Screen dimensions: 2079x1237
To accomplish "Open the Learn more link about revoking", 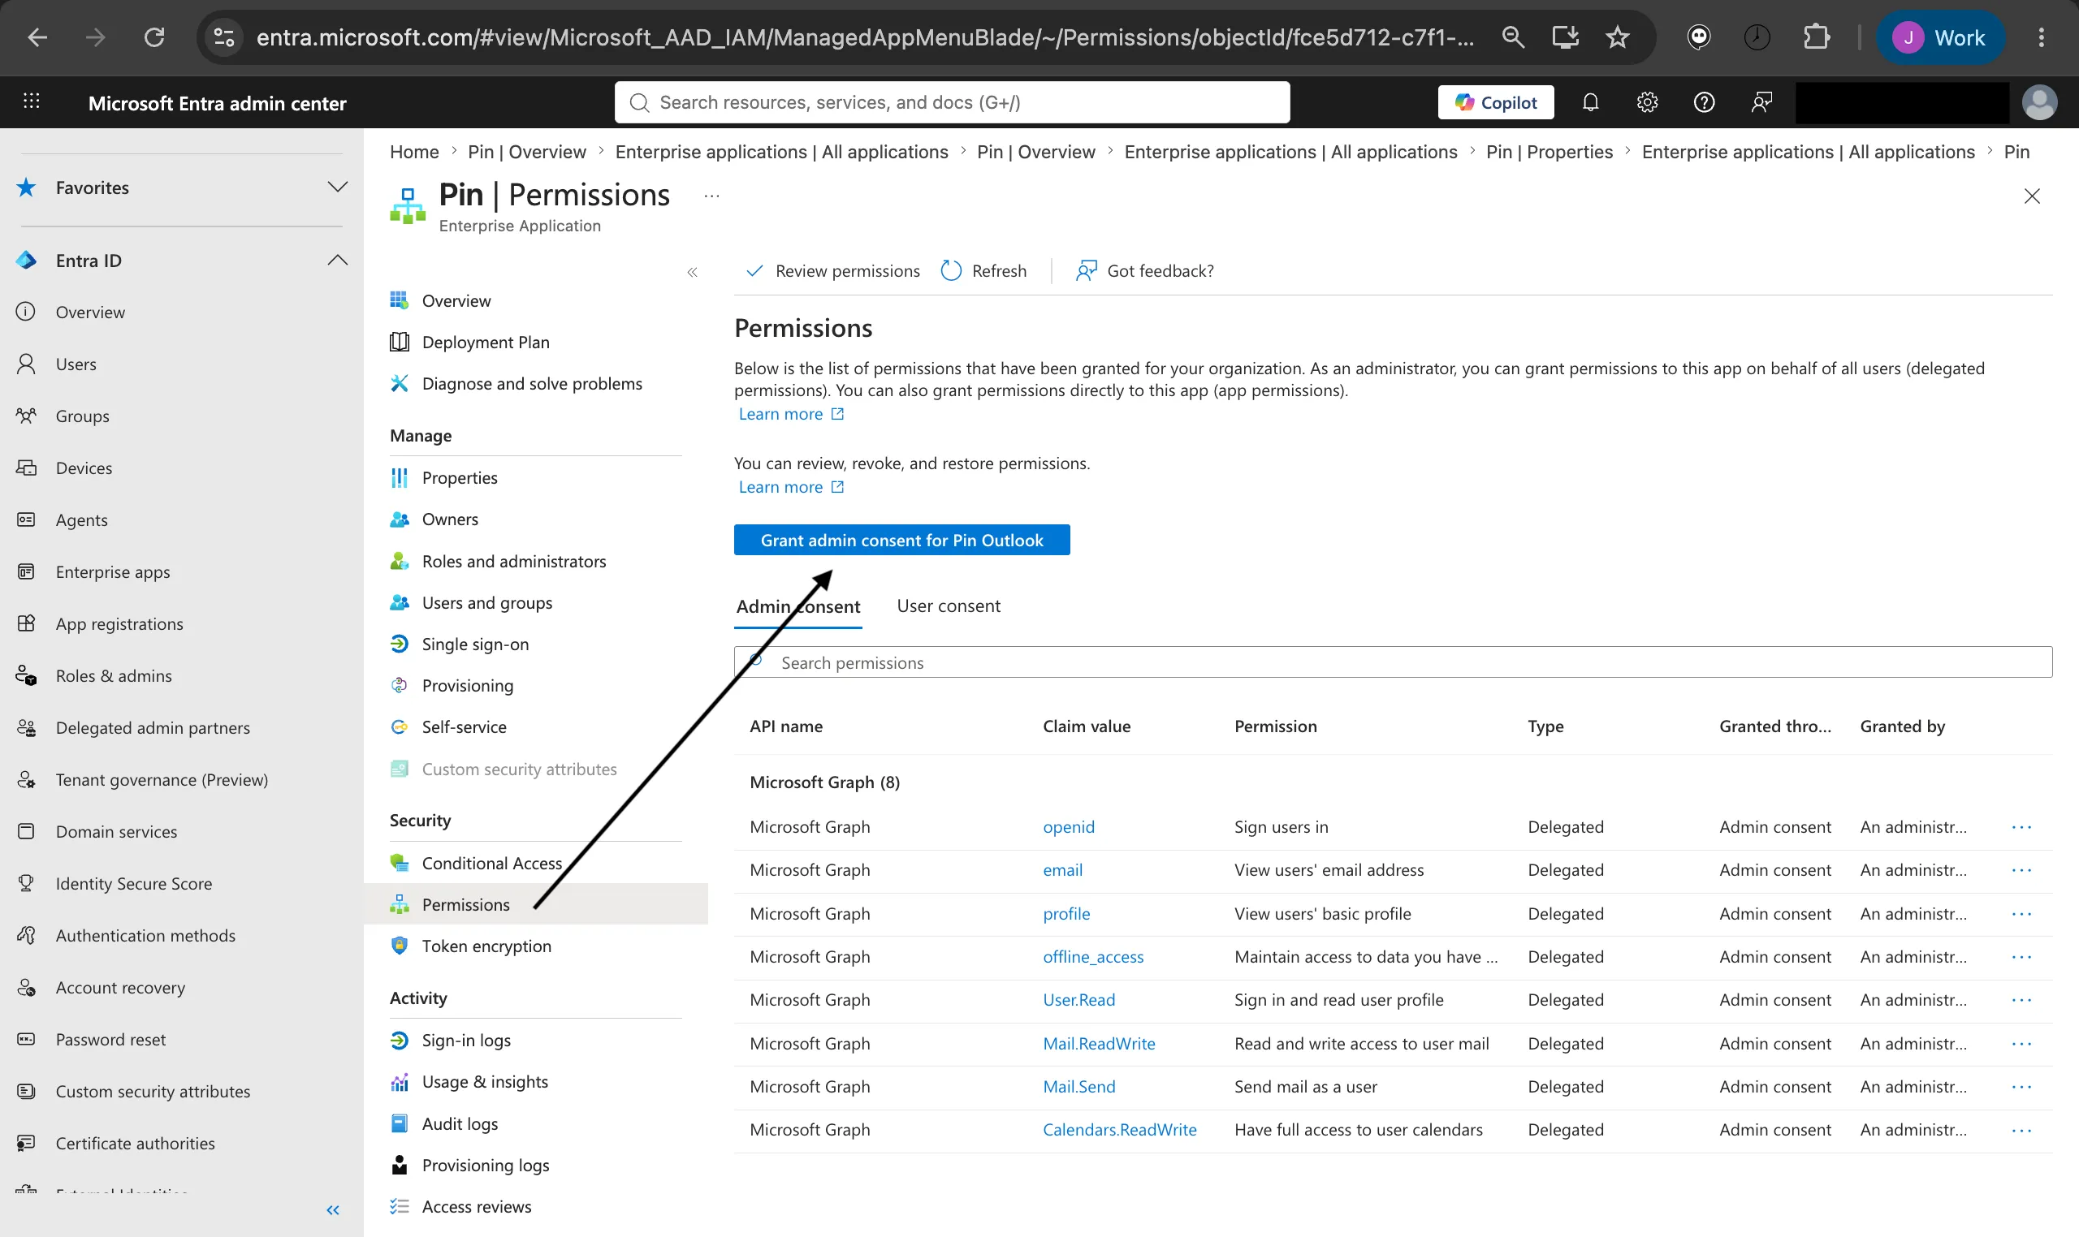I will 790,488.
